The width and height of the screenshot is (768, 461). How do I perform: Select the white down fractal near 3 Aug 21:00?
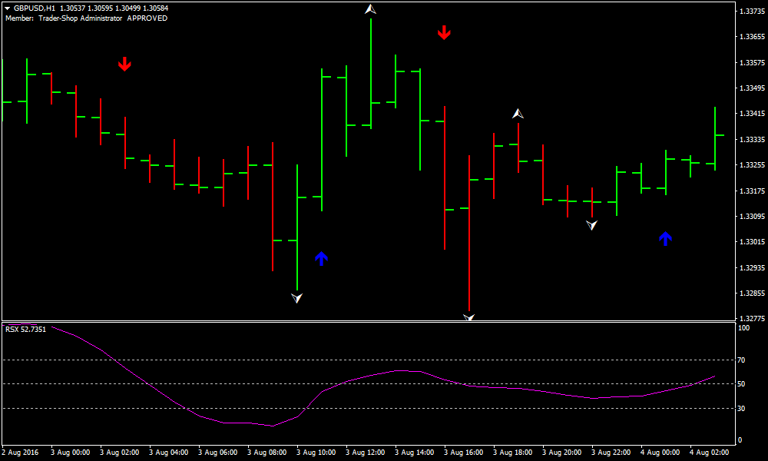click(591, 225)
